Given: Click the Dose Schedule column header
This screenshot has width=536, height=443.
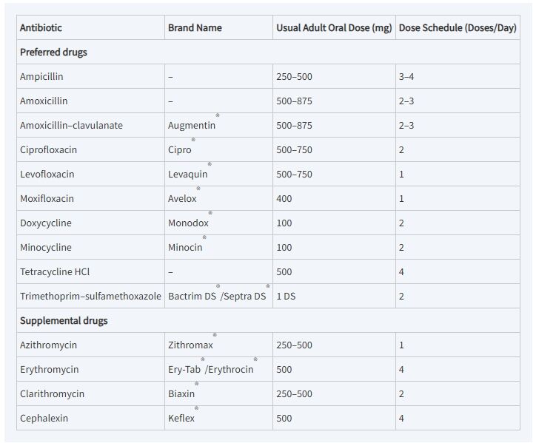Looking at the screenshot, I should click(457, 27).
